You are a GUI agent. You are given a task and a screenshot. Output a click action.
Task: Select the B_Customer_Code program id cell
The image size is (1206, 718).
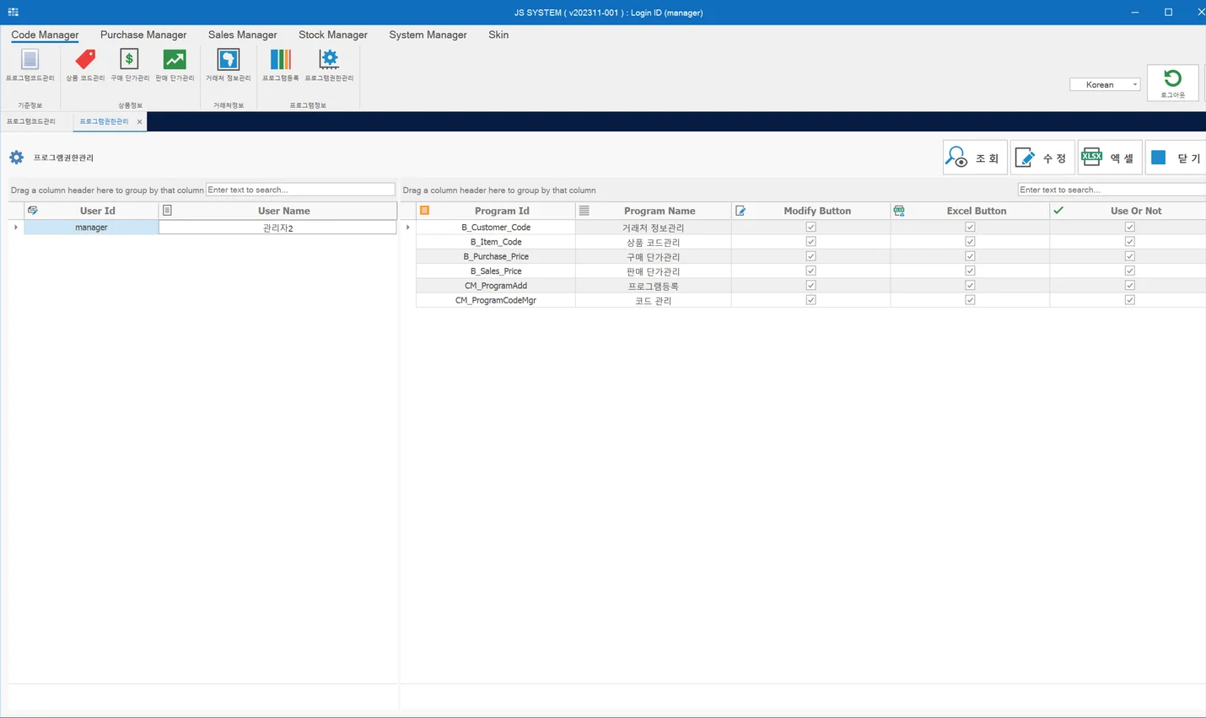tap(496, 228)
